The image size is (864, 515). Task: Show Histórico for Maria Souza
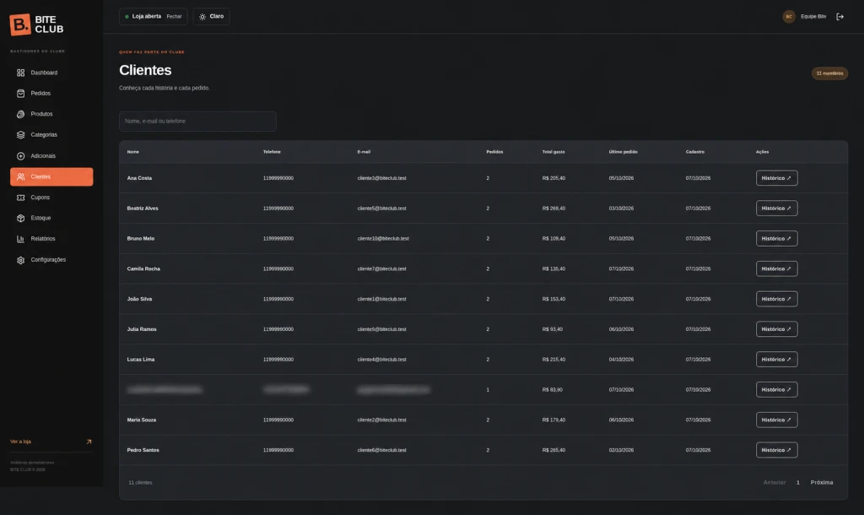(x=776, y=420)
